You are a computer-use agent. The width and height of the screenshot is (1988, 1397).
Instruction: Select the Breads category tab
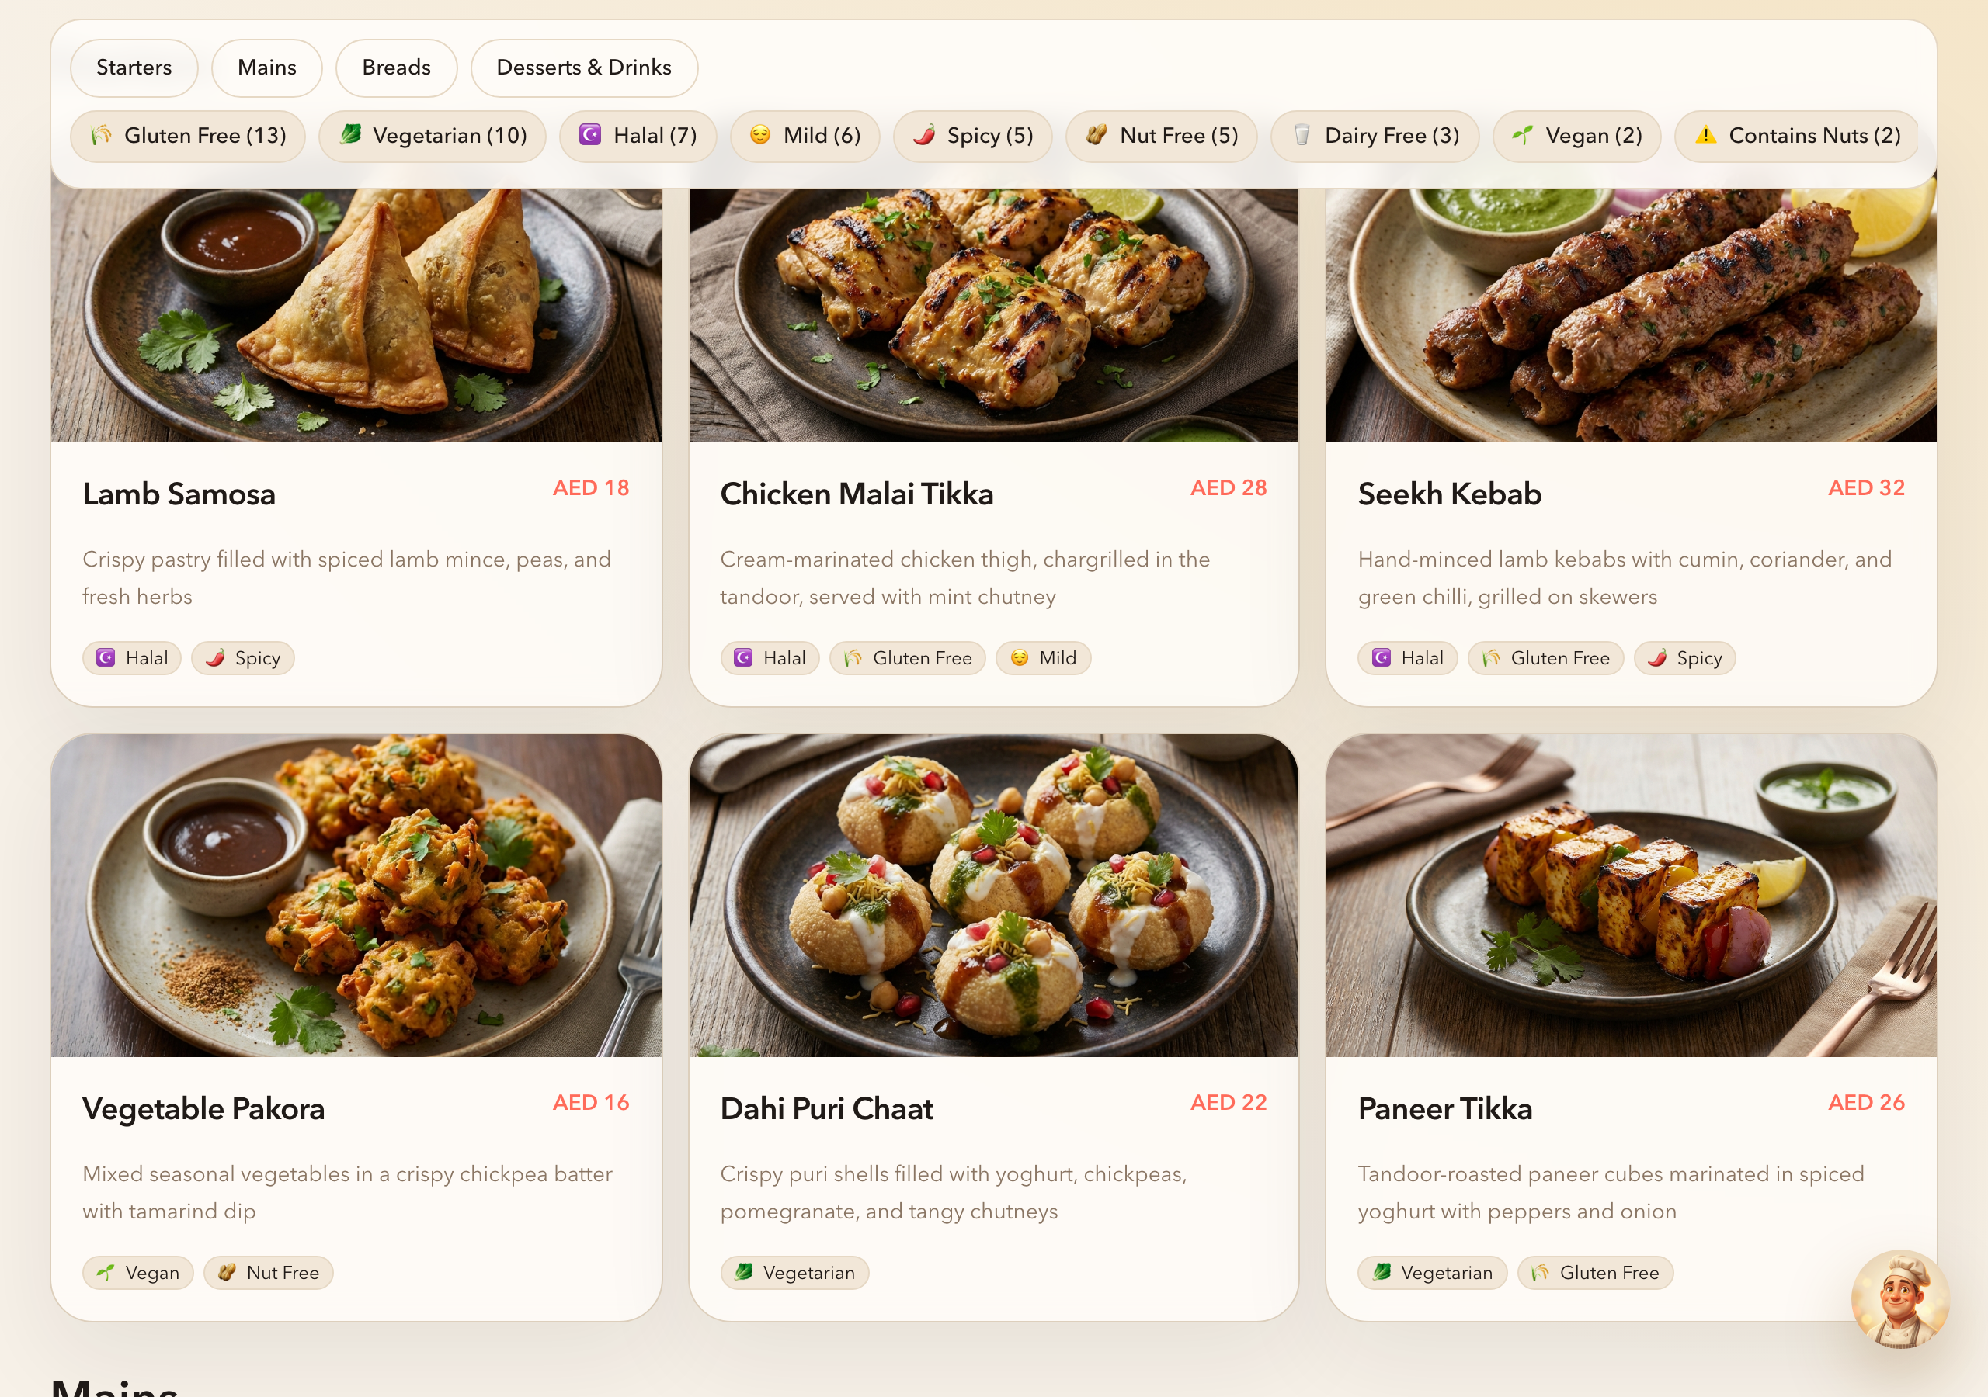[396, 68]
